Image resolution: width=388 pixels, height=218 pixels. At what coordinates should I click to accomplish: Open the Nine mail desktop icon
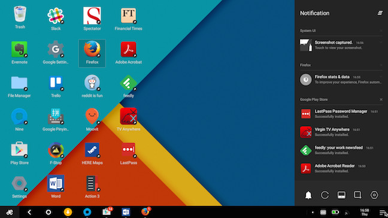19,116
